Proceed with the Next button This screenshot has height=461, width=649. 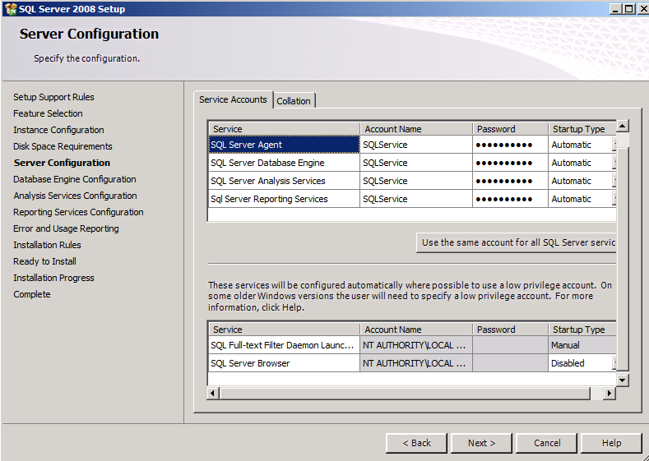coord(481,443)
